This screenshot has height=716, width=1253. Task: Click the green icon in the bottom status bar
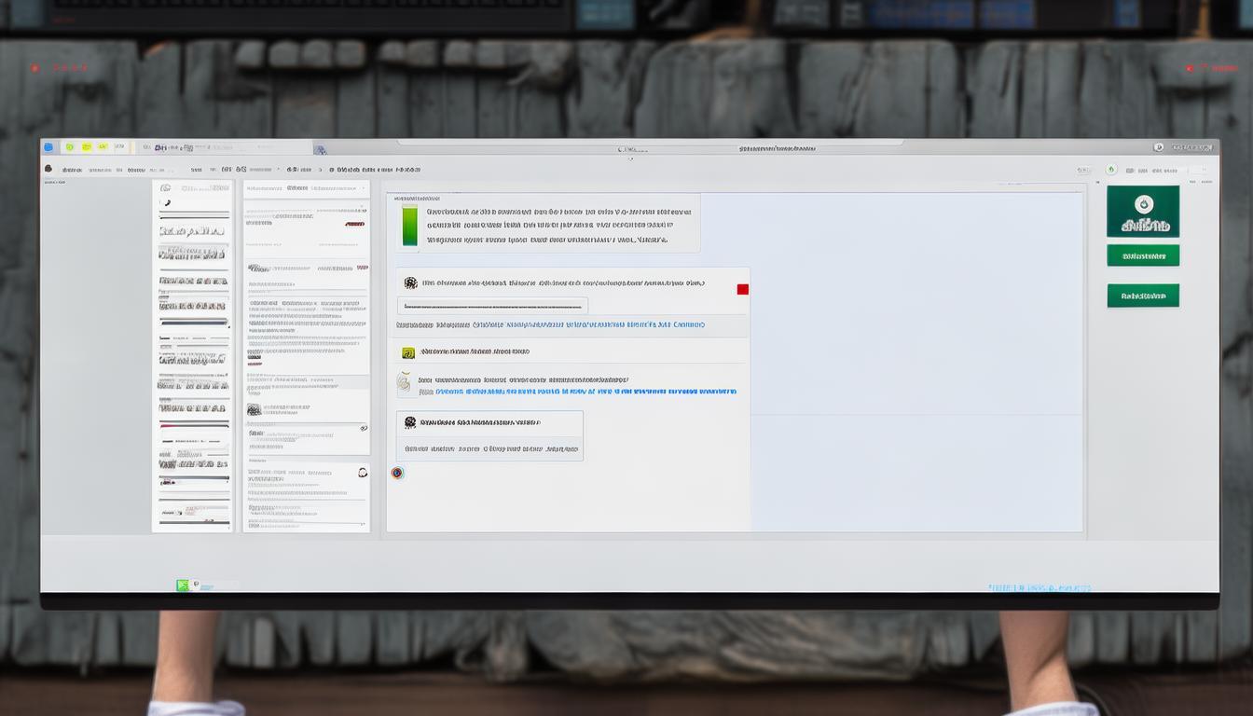tap(183, 585)
